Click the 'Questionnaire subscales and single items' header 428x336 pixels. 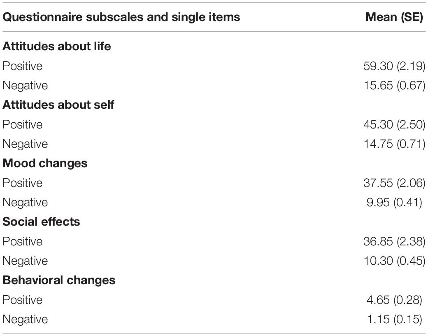121,17
